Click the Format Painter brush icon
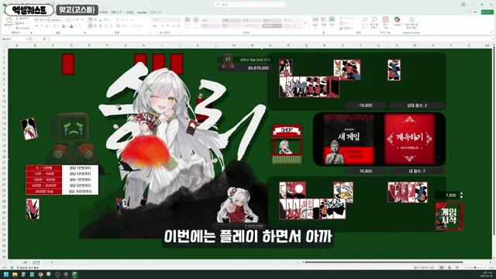This screenshot has width=496, height=279. point(17,27)
